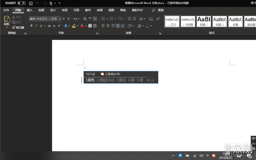This screenshot has width=256, height=160.
Task: Click the Clear Formatting eraser icon
Action: pos(85,18)
